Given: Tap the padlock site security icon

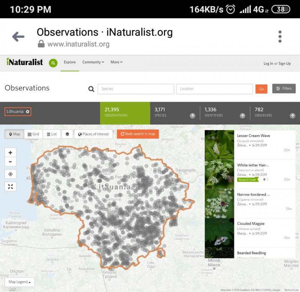Looking at the screenshot, I should tap(41, 44).
